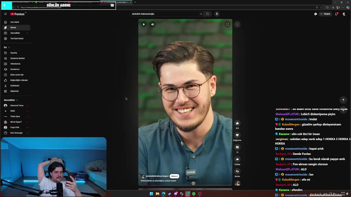This screenshot has height=197, width=351.
Task: Click the Oluştur create button
Action: pyautogui.click(x=325, y=14)
